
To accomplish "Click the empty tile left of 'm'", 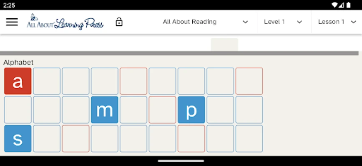I will 76,110.
